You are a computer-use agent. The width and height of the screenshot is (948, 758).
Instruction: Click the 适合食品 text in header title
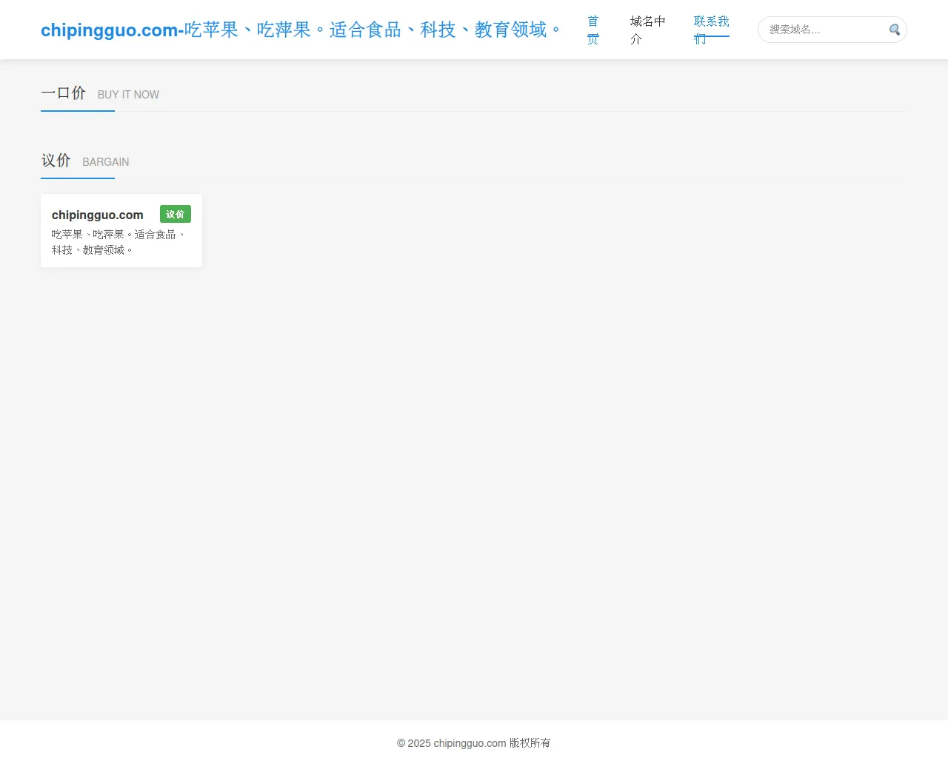pos(365,30)
